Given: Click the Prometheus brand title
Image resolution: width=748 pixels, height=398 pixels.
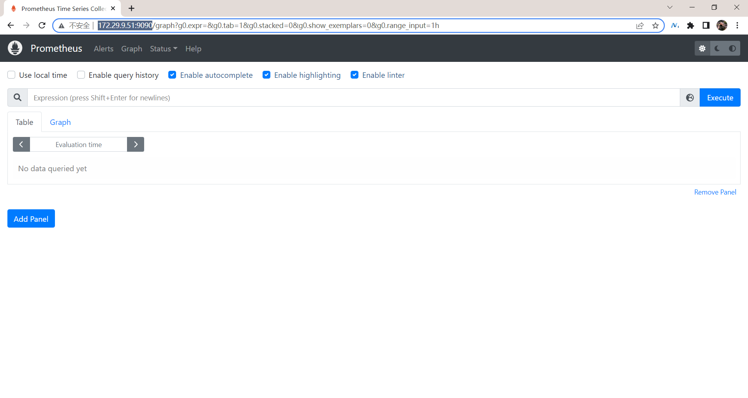Looking at the screenshot, I should [56, 48].
